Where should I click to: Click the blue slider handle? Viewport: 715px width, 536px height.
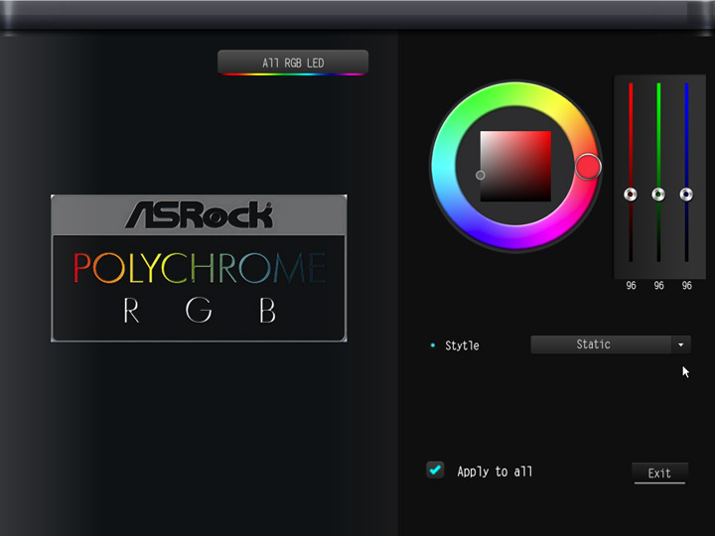pyautogui.click(x=686, y=195)
